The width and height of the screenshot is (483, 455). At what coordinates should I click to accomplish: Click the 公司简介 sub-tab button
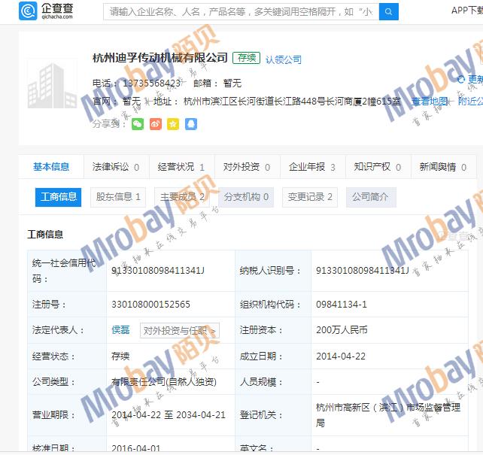coord(371,197)
